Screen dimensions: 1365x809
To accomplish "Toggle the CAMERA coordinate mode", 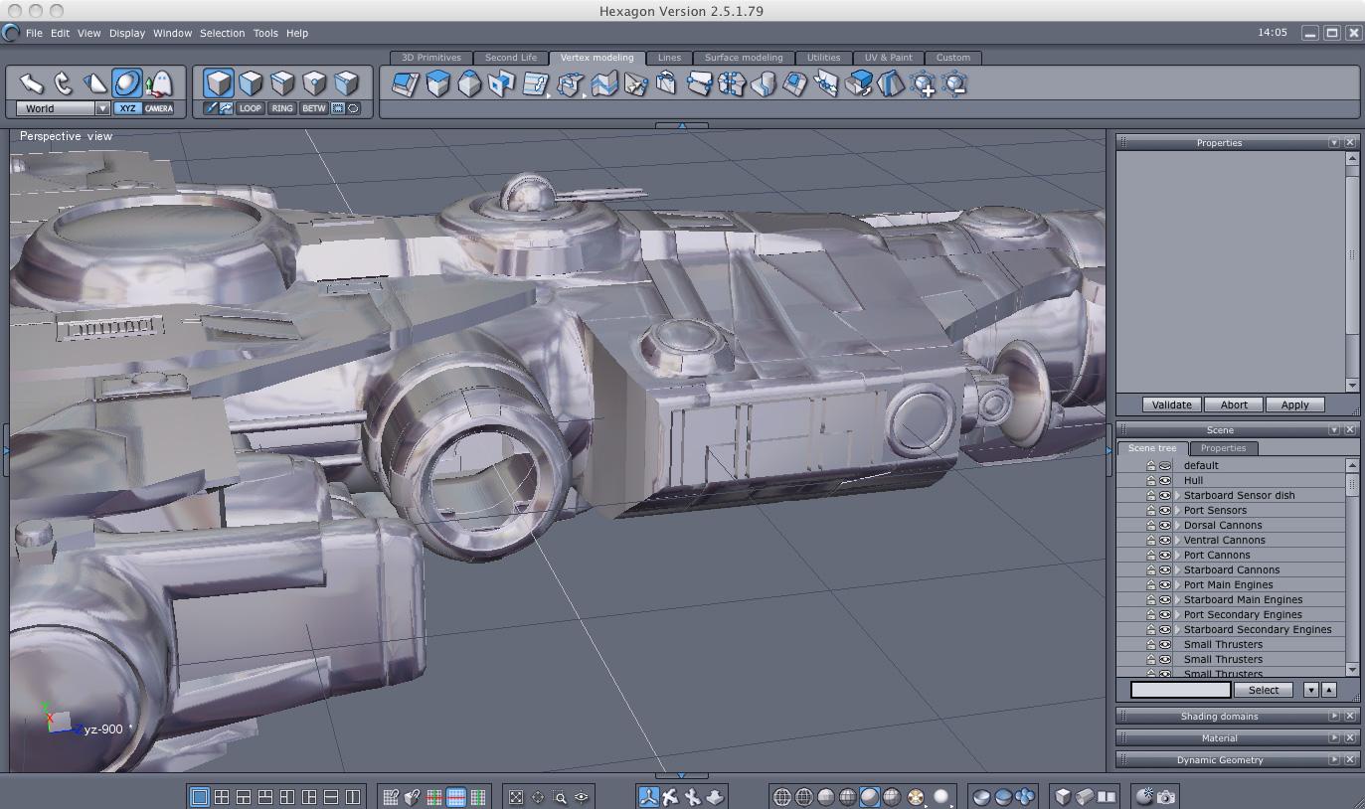I will point(158,108).
